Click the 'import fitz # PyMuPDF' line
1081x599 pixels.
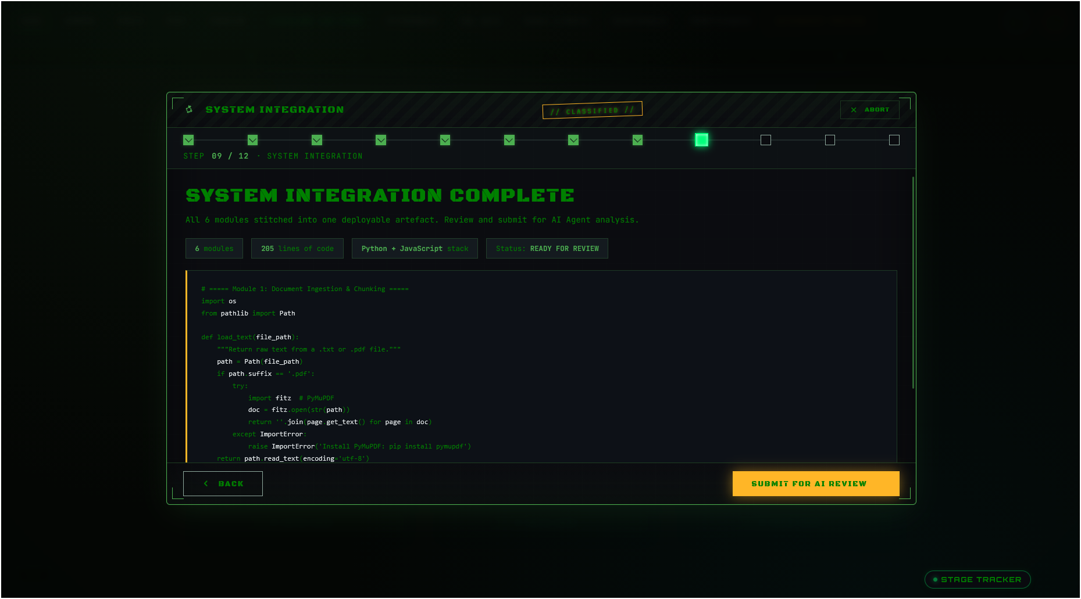291,398
